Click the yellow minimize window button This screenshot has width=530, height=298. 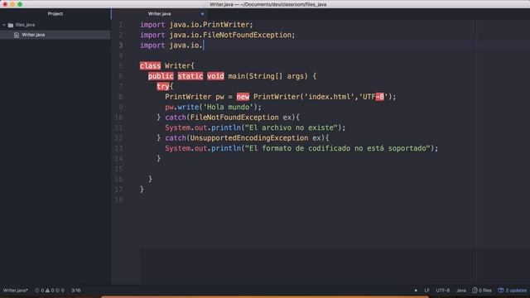(x=12, y=4)
